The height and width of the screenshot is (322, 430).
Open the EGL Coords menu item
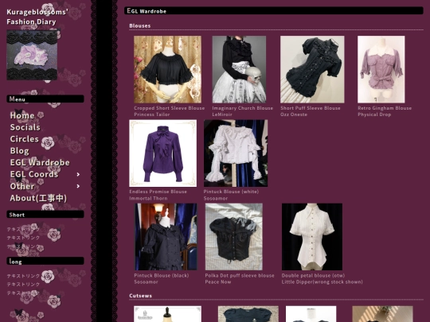coord(34,174)
